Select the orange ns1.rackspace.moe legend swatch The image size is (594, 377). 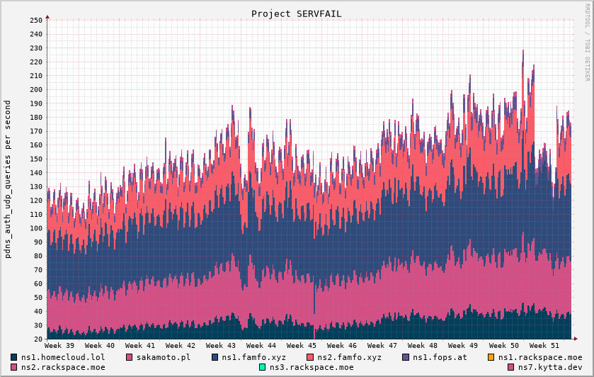point(491,357)
